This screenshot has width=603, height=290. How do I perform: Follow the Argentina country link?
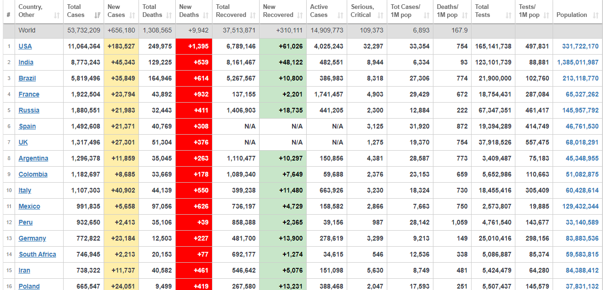tap(33, 158)
